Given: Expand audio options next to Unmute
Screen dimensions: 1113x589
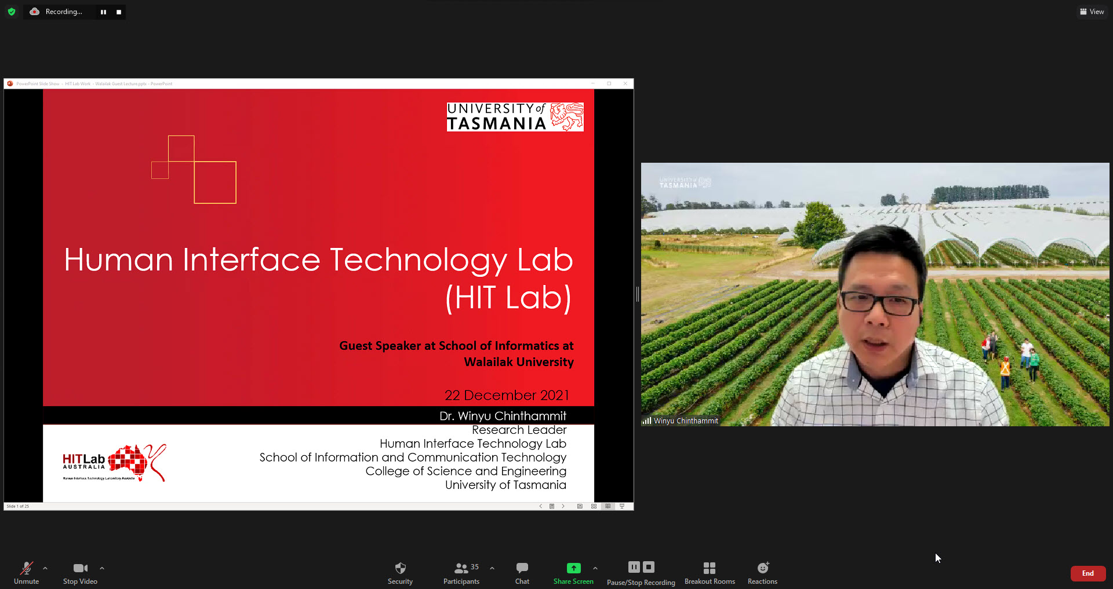Looking at the screenshot, I should tap(45, 568).
